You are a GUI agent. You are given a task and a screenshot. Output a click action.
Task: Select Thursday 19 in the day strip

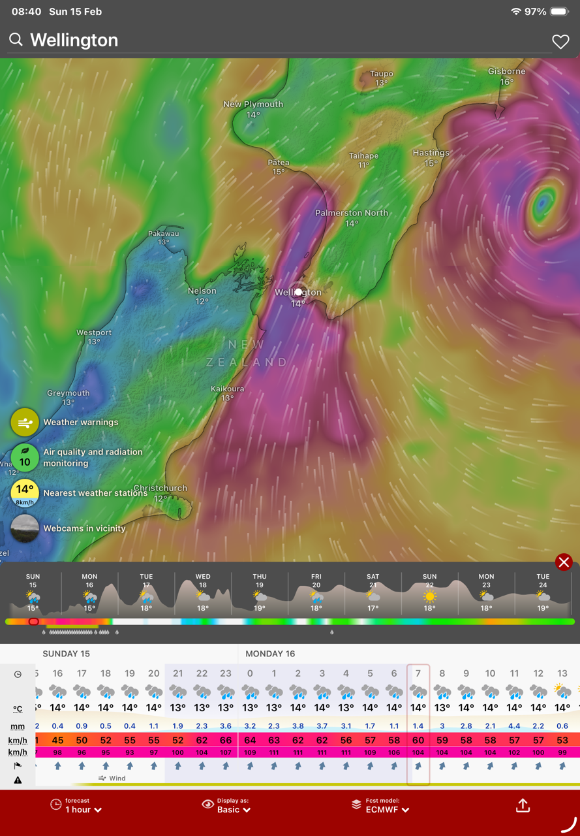(x=260, y=592)
